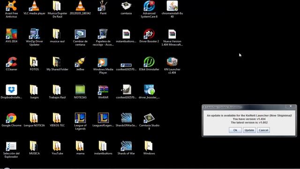
Task: Click Update in the launcher update dialog
Action: 249,130
